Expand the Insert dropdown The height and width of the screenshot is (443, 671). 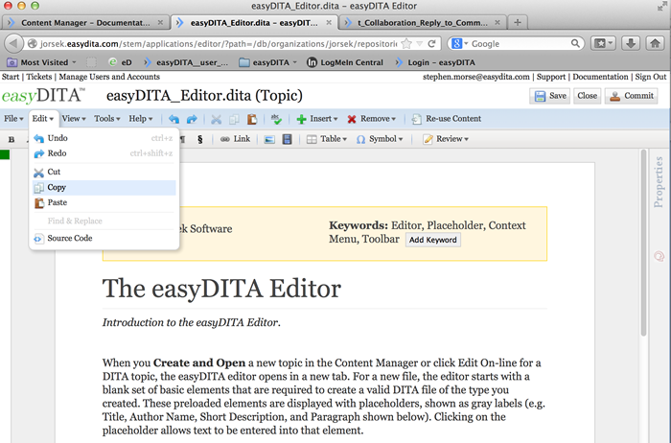(x=317, y=119)
